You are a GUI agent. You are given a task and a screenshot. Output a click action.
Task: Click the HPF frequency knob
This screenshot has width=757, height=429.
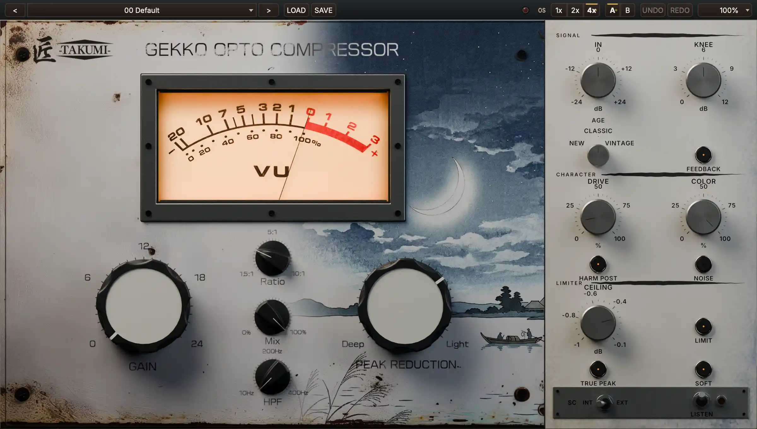(273, 377)
